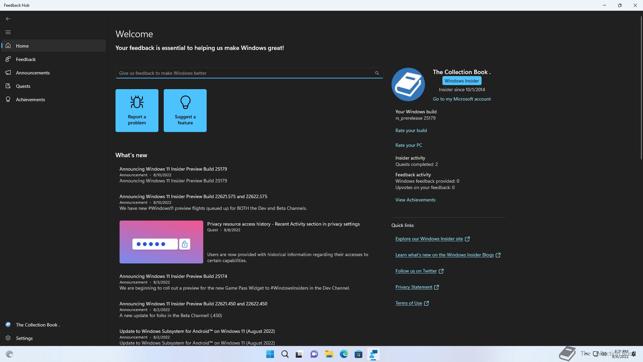Image resolution: width=643 pixels, height=362 pixels.
Task: Click external-link icon beside Insider Blogs link
Action: 498,255
